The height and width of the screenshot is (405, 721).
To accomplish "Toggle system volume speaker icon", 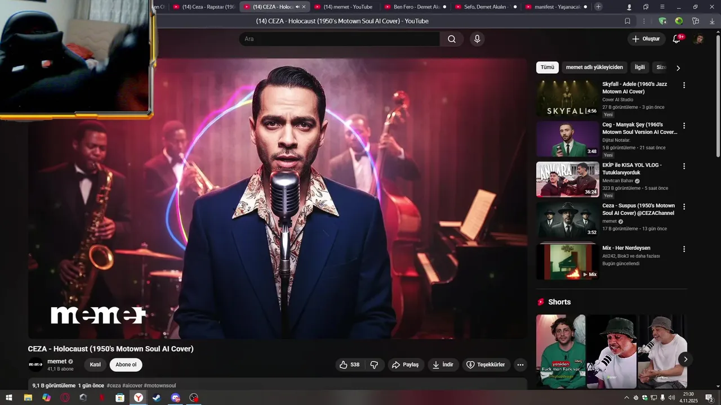I will pyautogui.click(x=671, y=398).
